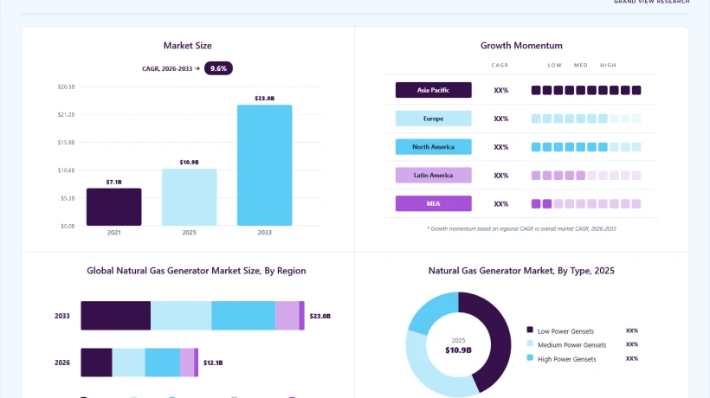710x398 pixels.
Task: Click the CAGR column header
Action: pos(500,65)
